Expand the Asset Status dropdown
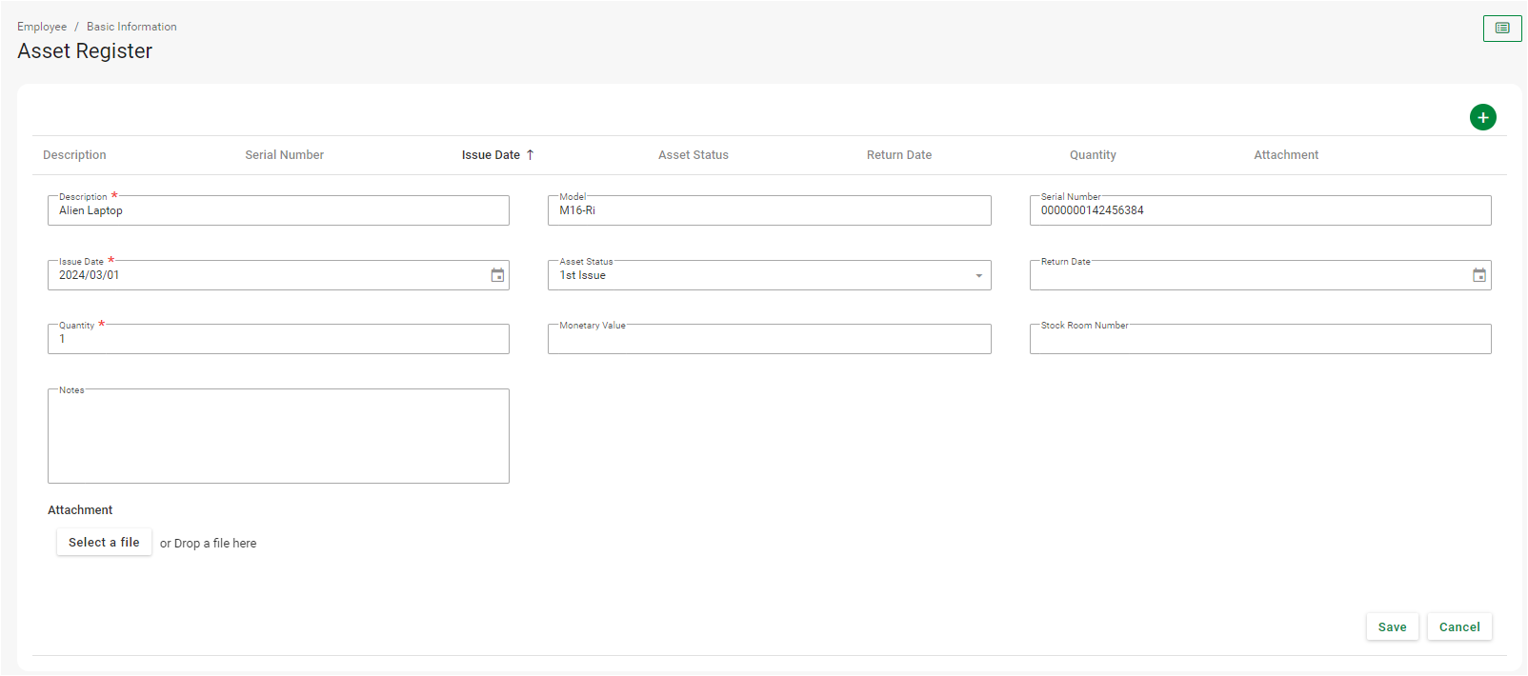 point(978,276)
